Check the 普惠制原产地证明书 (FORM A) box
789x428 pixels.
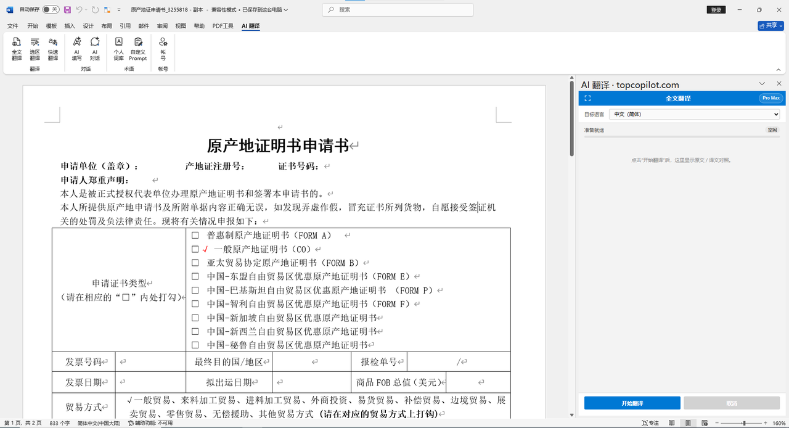coord(195,236)
